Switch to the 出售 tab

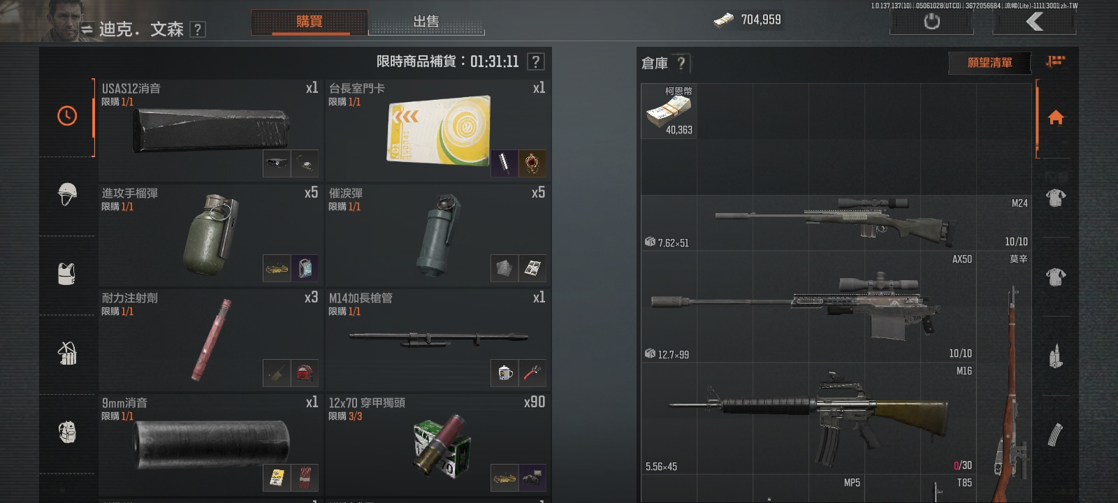pos(426,22)
